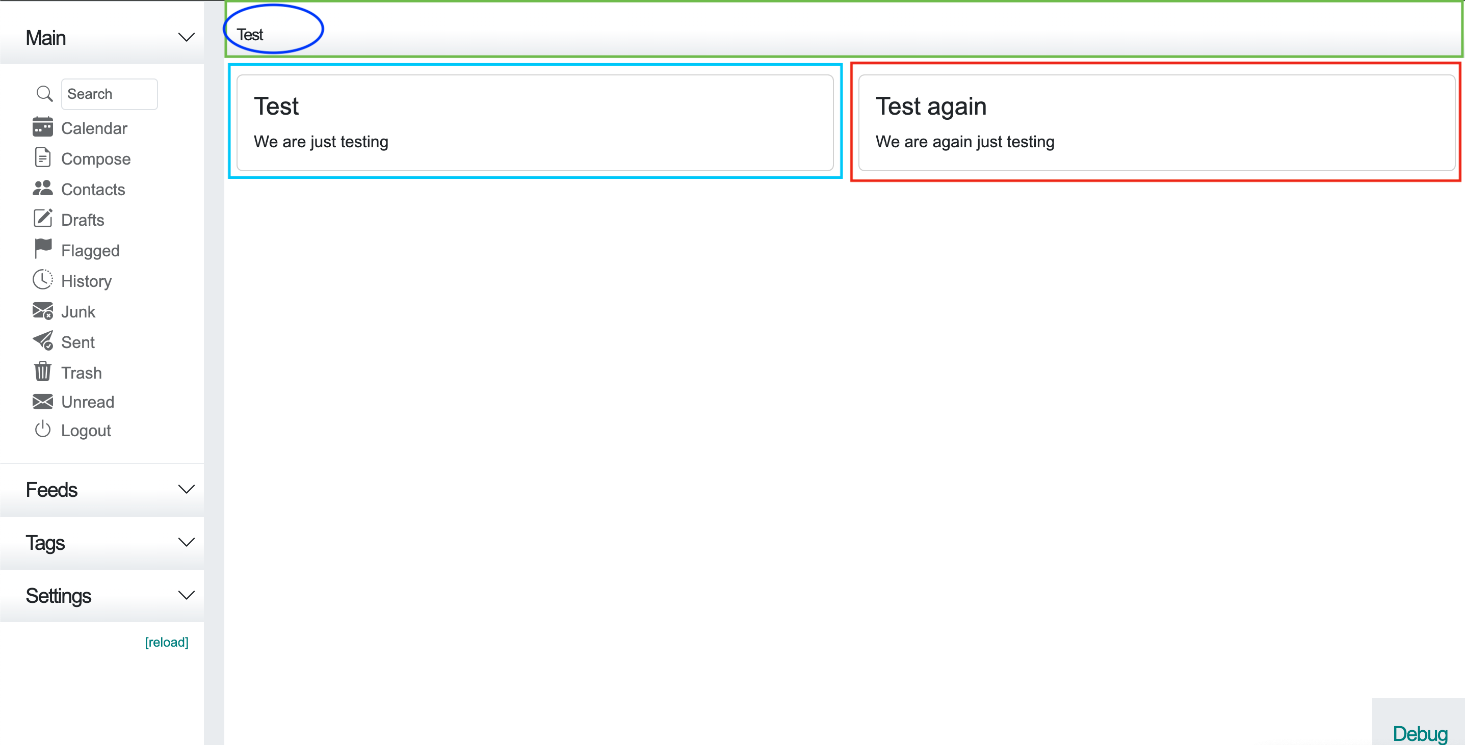Click the Drafts pencil icon
This screenshot has width=1465, height=745.
click(x=43, y=219)
